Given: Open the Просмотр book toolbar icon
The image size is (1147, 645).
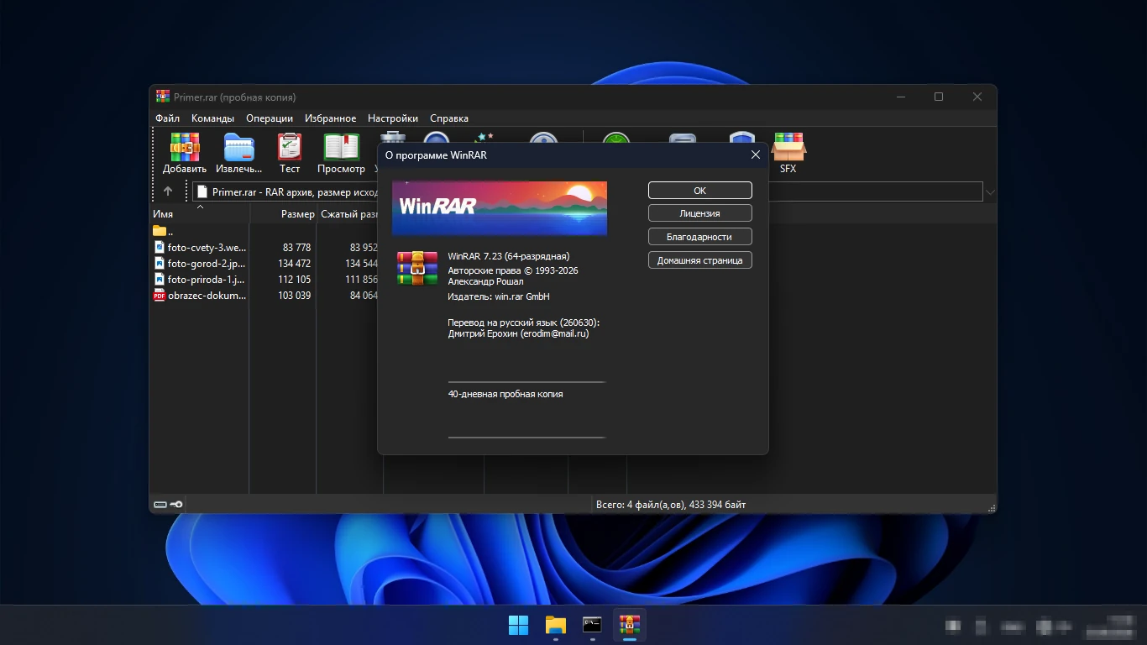Looking at the screenshot, I should (342, 147).
